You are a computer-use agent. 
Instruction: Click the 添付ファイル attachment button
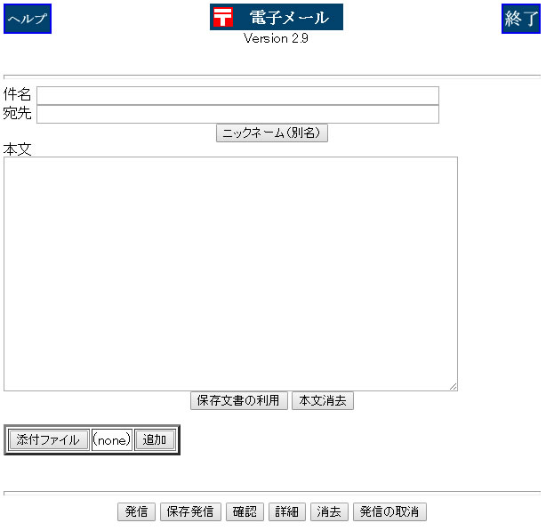(48, 440)
